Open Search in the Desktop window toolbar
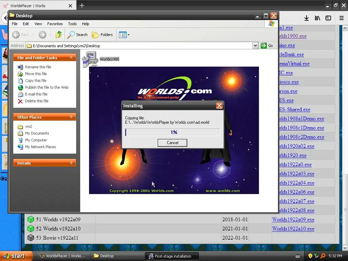348x261 pixels. pyautogui.click(x=77, y=35)
